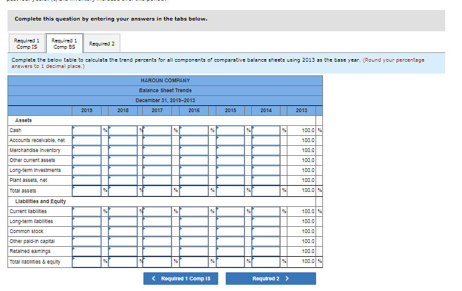The image size is (462, 291).
Task: Click the Balance Sheet Trends heading
Action: (x=165, y=90)
